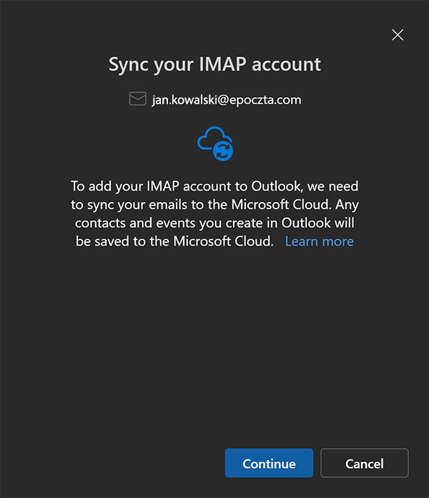The width and height of the screenshot is (429, 498).
Task: Click the text line starting 'to sync your emails'
Action: [x=214, y=204]
